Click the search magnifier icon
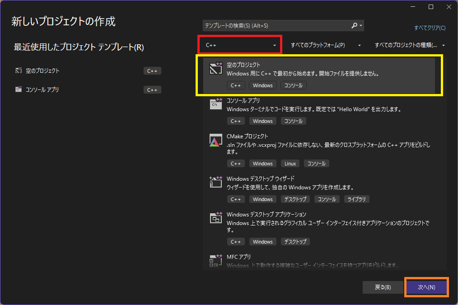This screenshot has height=305, width=458. [x=355, y=25]
